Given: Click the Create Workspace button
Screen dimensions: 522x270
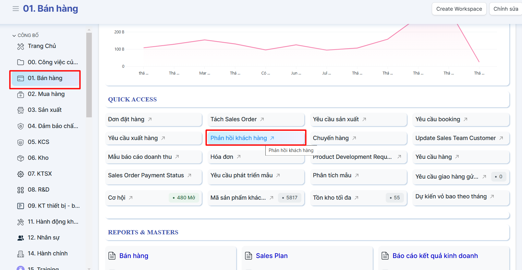Looking at the screenshot, I should [x=459, y=9].
